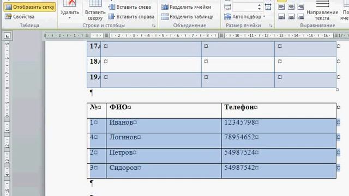Toggle the Отобразить сетку gridlines option
The width and height of the screenshot is (349, 196).
[29, 7]
